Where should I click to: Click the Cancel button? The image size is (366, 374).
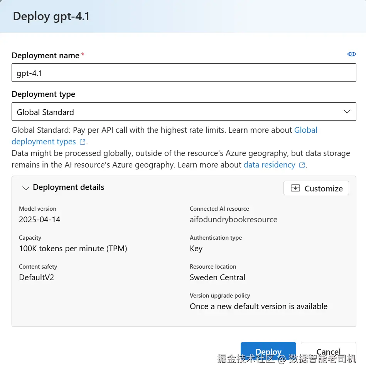pos(328,352)
